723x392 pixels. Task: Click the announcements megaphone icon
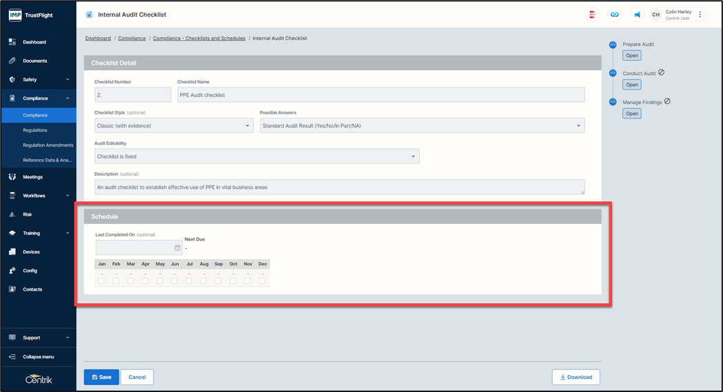(x=637, y=14)
